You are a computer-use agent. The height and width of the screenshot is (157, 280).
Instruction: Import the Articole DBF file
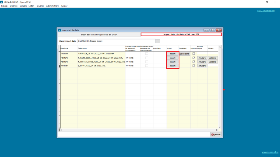tap(172, 54)
